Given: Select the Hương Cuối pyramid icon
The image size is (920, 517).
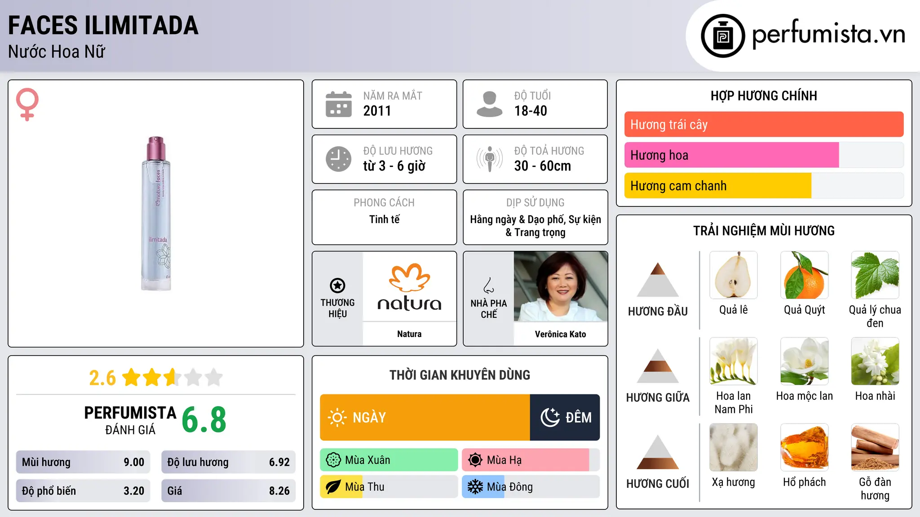Looking at the screenshot, I should coord(658,452).
